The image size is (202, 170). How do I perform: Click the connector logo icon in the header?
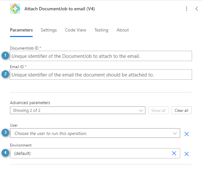tap(15, 9)
